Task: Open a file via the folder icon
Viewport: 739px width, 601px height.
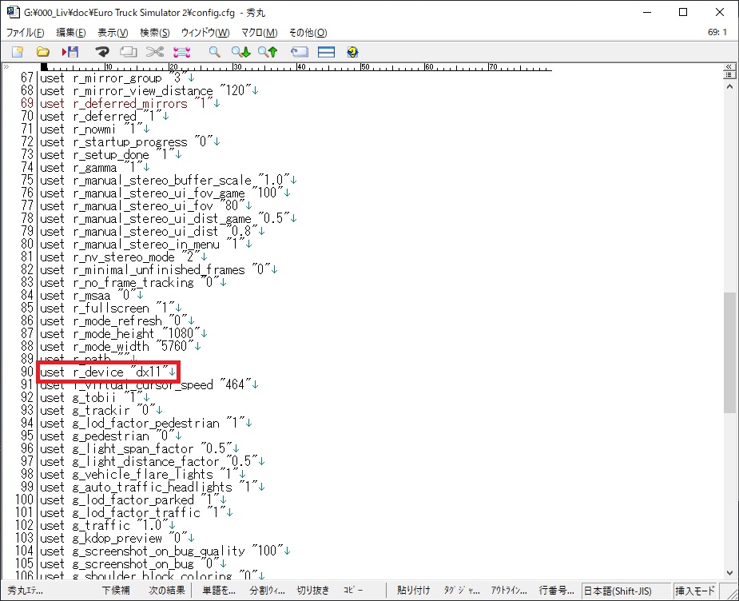Action: coord(43,52)
